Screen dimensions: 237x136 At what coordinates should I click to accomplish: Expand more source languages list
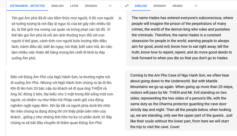[x=110, y=6]
